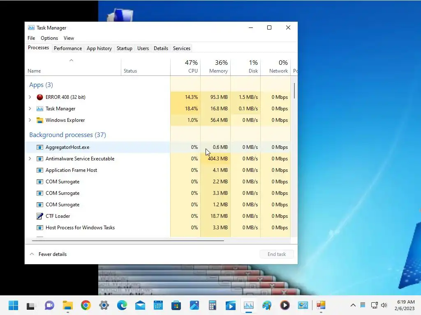Open Task View from the taskbar
The height and width of the screenshot is (315, 421).
pyautogui.click(x=30, y=305)
